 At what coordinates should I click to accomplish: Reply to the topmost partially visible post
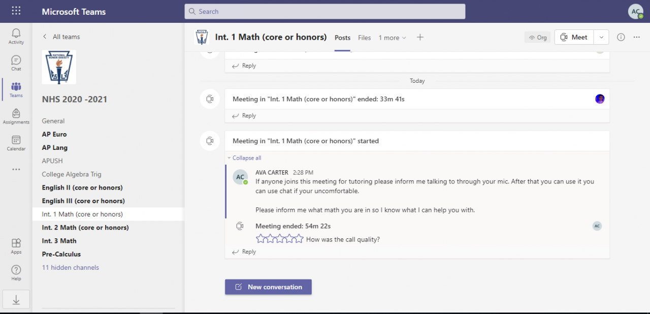(x=244, y=66)
